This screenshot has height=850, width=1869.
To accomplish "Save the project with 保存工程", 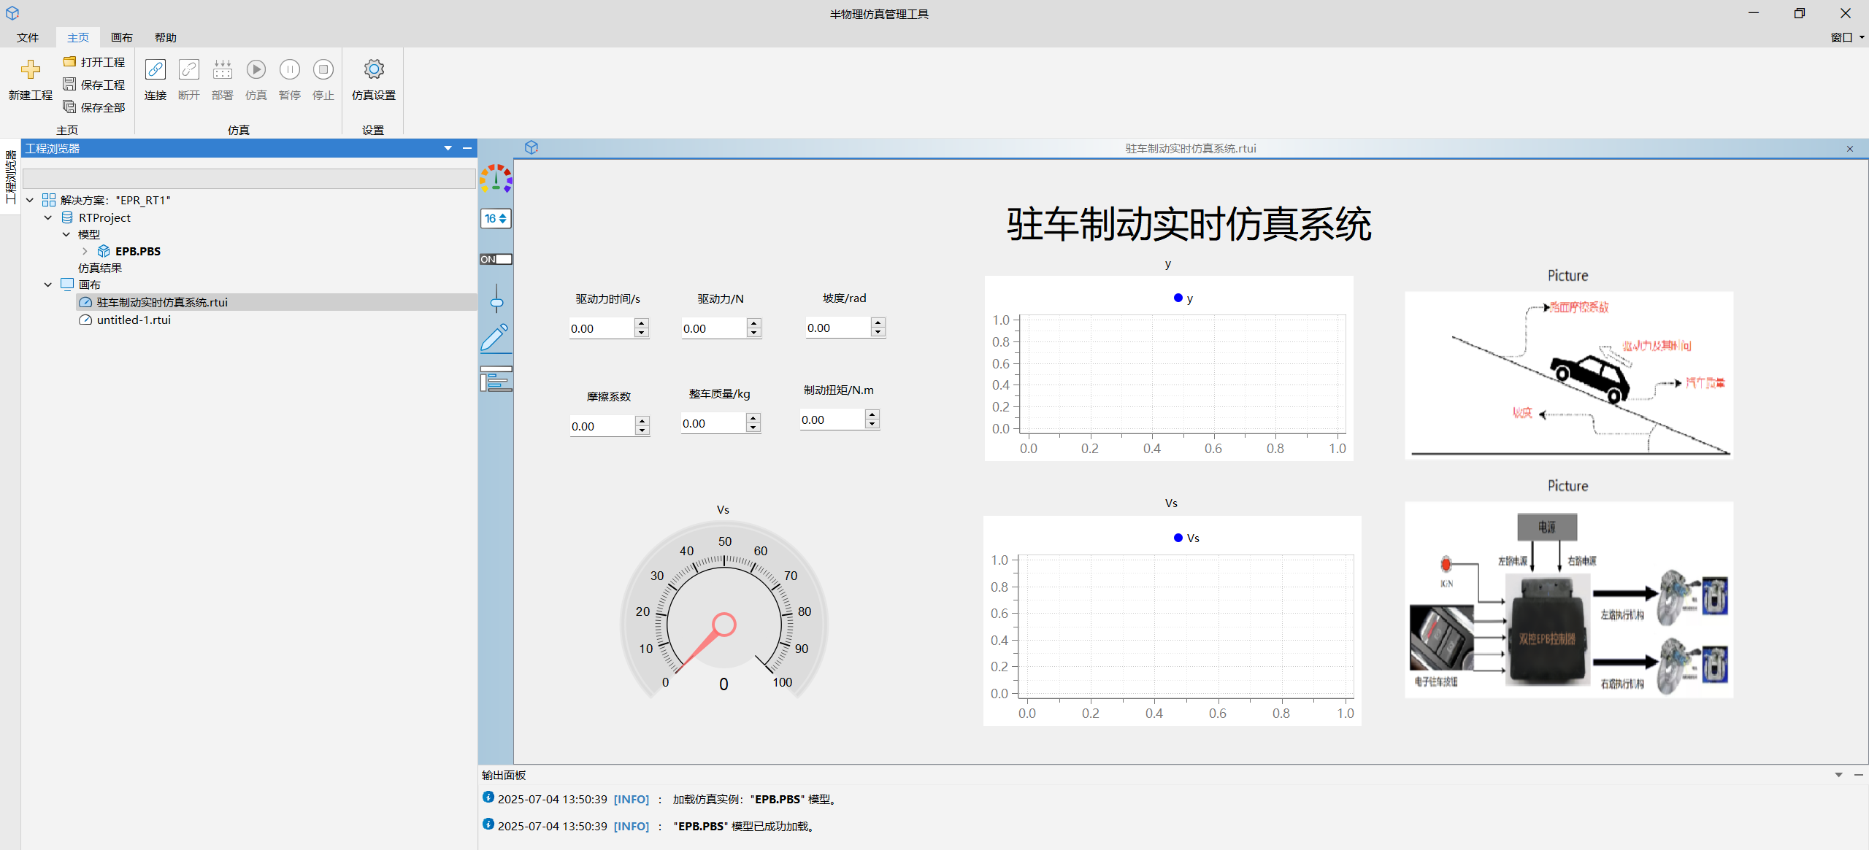I will point(94,85).
